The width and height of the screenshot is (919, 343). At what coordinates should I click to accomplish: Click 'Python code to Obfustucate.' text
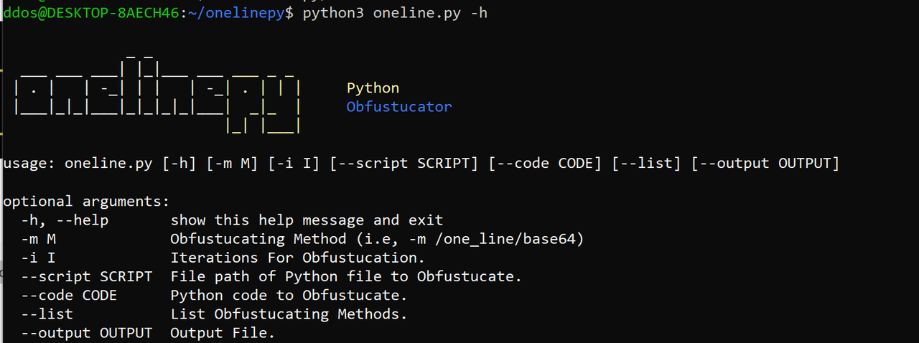pyautogui.click(x=289, y=295)
